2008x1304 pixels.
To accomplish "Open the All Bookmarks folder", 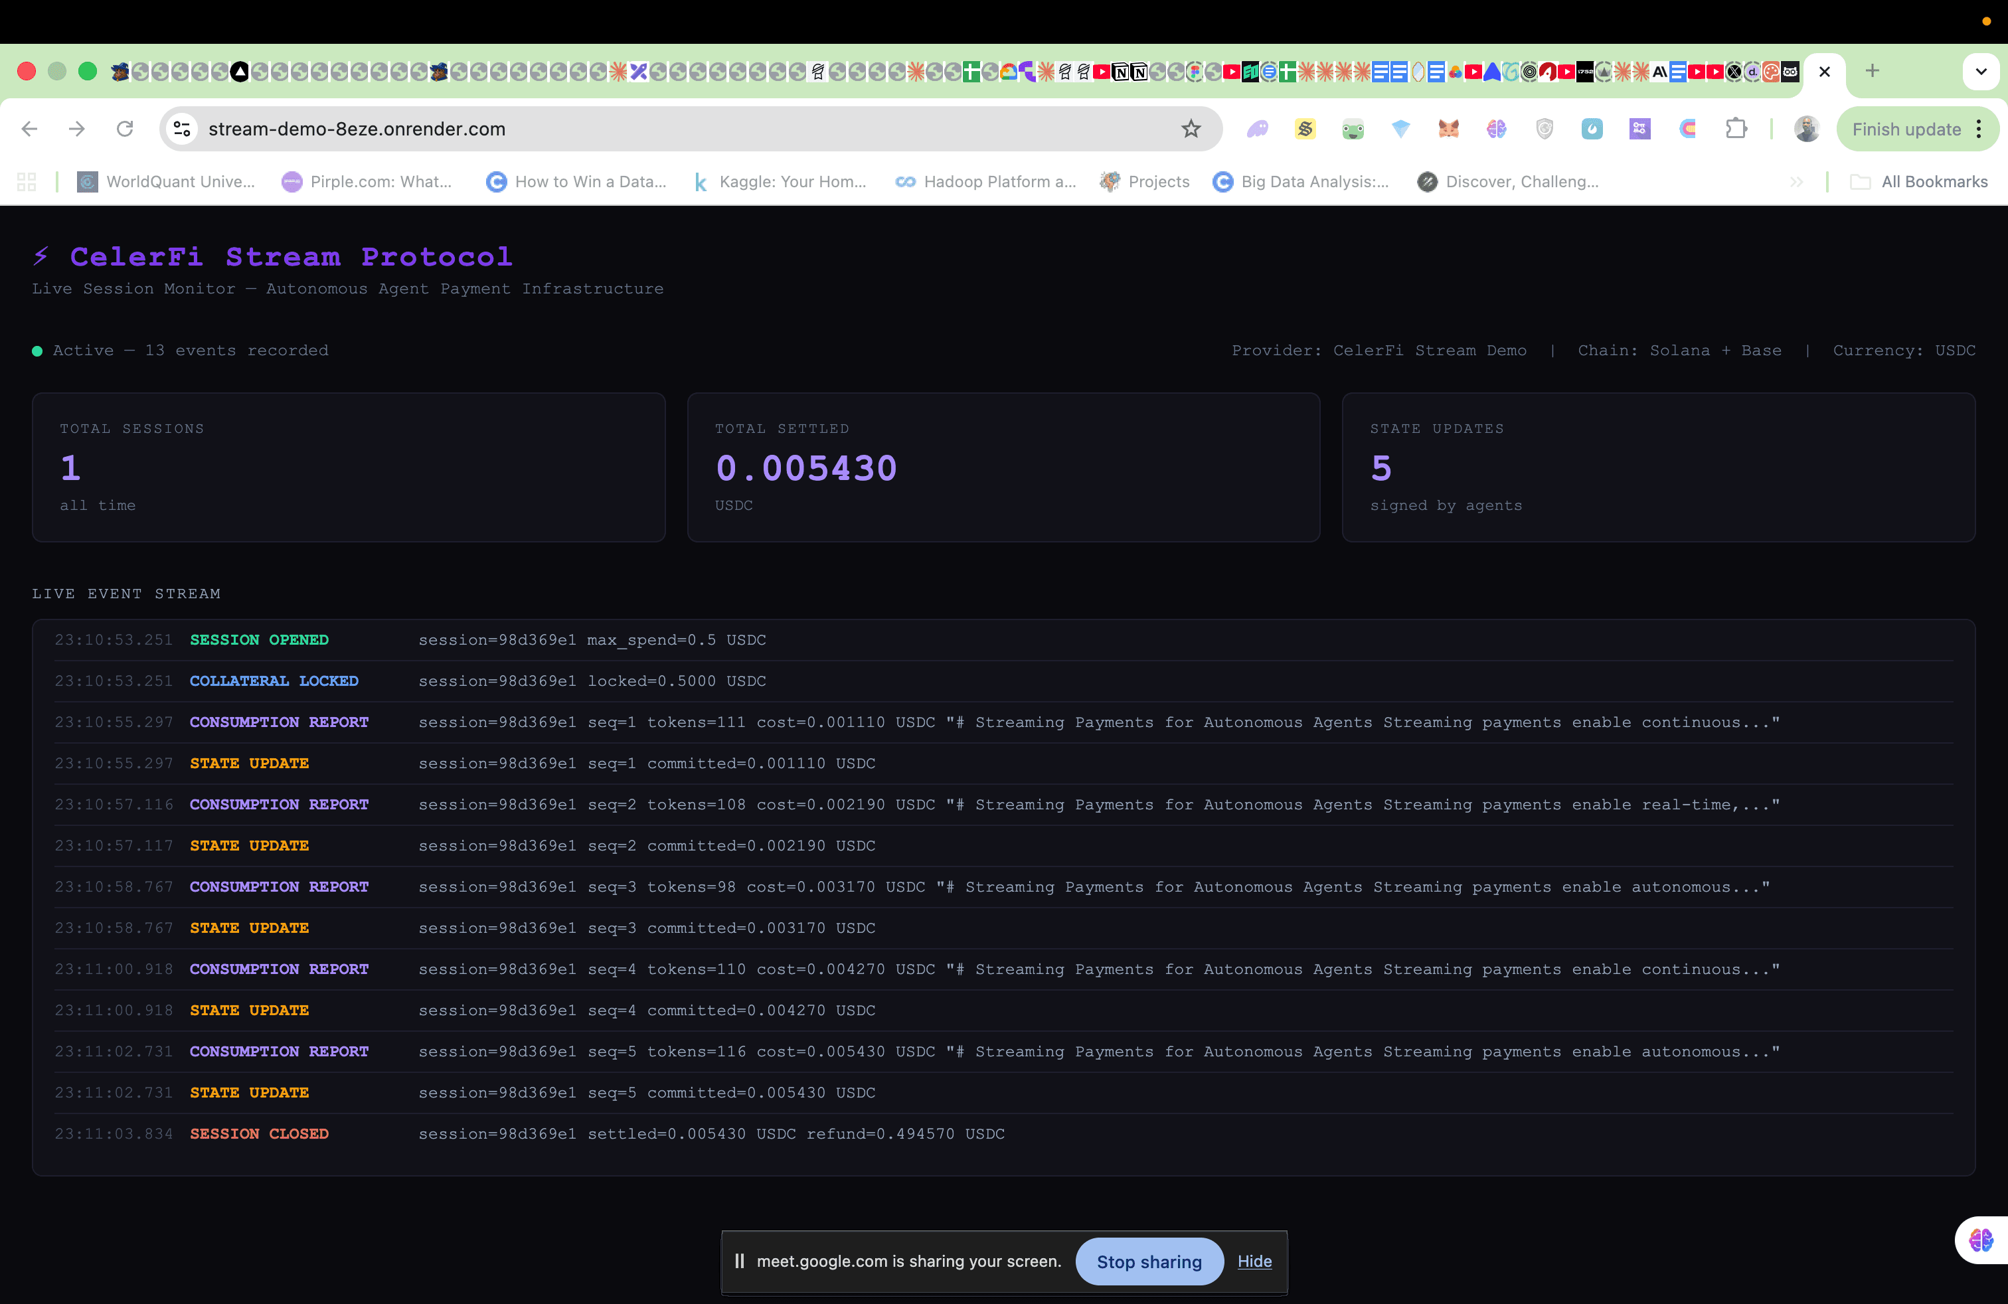I will click(x=1918, y=181).
